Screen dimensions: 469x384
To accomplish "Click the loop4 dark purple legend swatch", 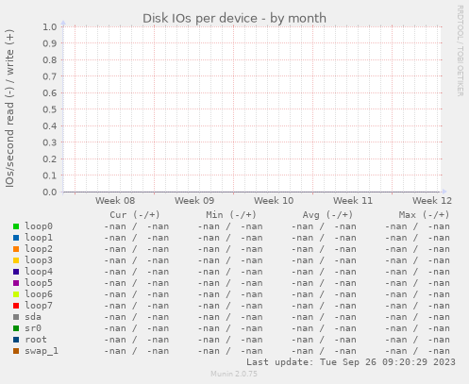I will pyautogui.click(x=16, y=272).
